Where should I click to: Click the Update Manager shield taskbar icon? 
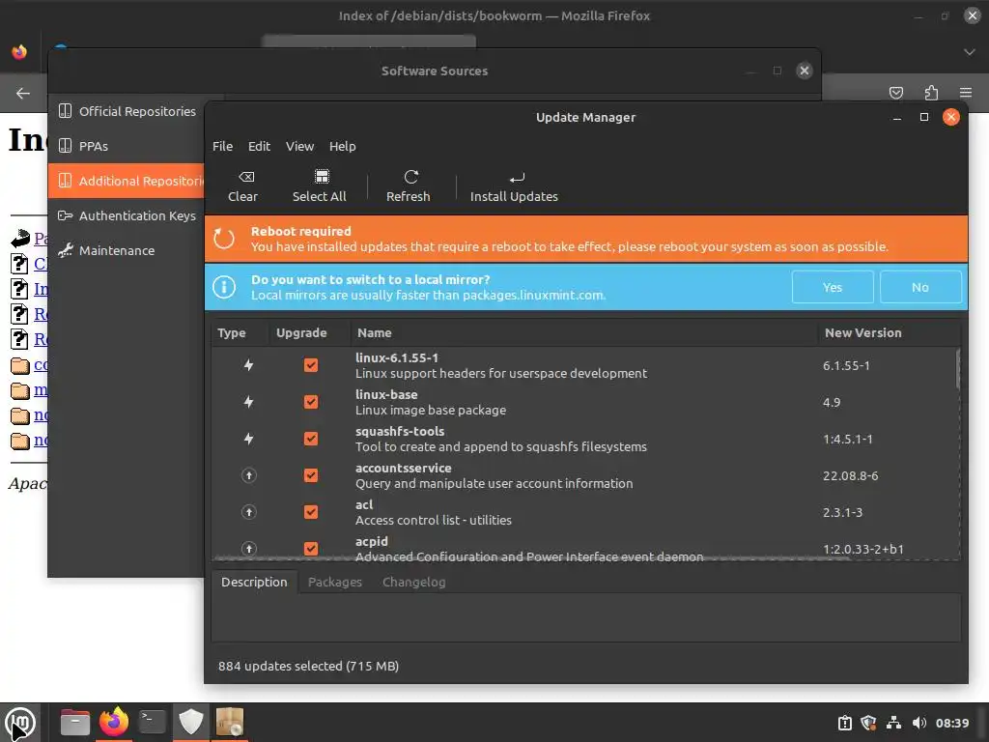[191, 722]
